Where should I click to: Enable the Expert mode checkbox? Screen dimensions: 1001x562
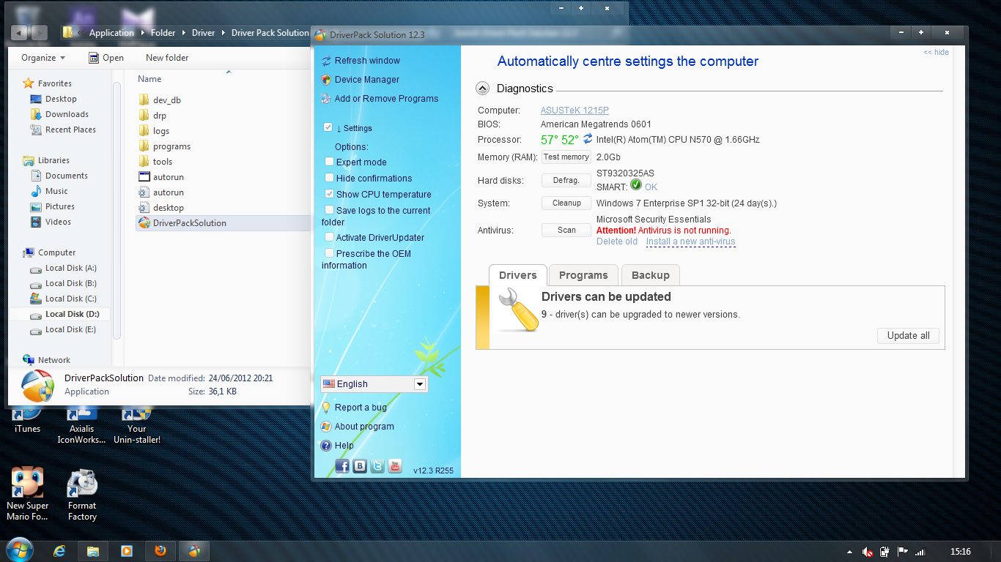pyautogui.click(x=329, y=162)
